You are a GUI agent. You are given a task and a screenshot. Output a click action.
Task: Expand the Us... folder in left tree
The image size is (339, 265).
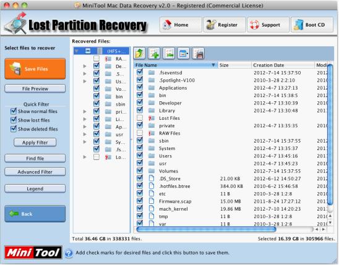pyautogui.click(x=85, y=82)
